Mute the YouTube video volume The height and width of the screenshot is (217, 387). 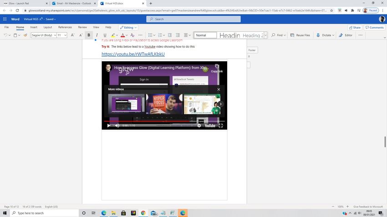coord(117,125)
